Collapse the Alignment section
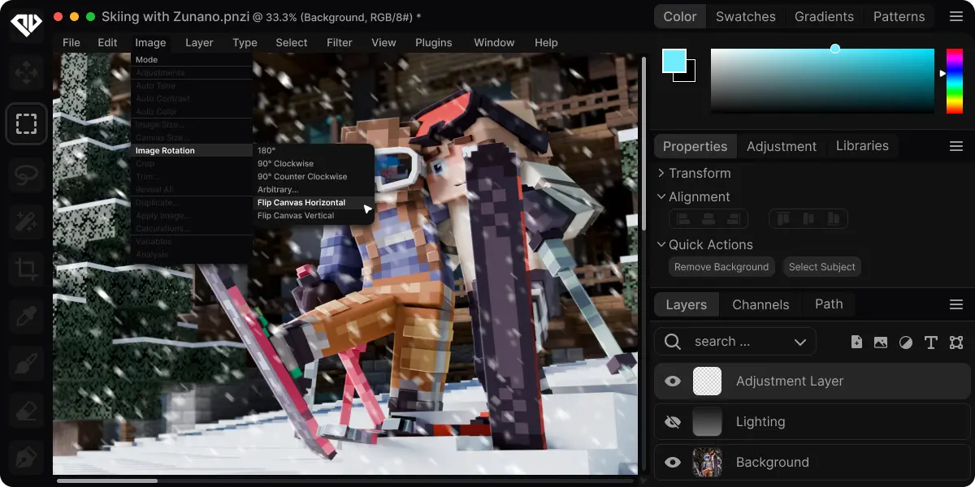 (x=661, y=196)
